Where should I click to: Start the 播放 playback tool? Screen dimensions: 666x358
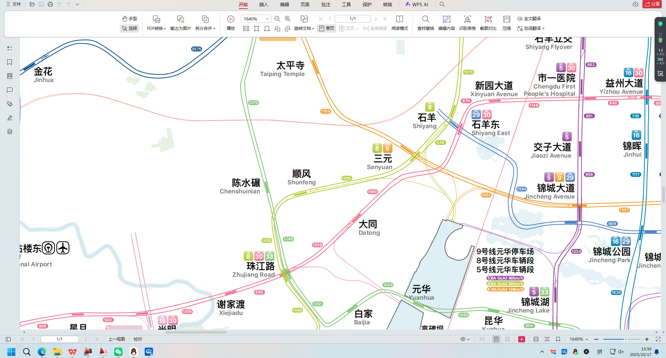click(x=230, y=19)
